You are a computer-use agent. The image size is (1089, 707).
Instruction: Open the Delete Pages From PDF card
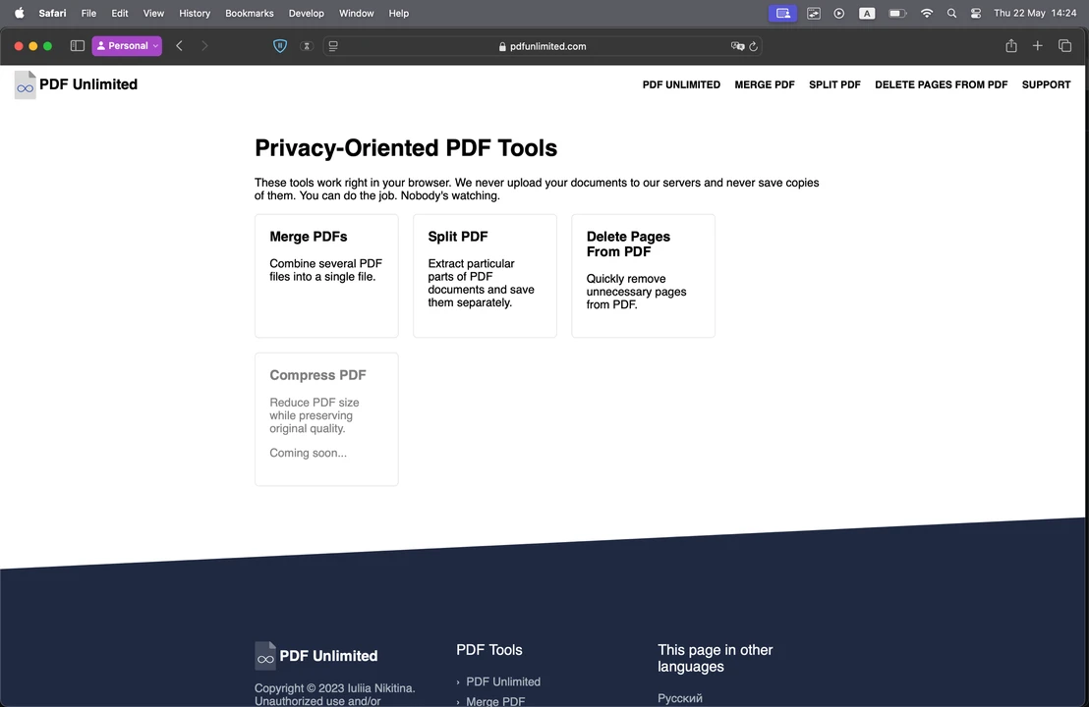click(643, 276)
